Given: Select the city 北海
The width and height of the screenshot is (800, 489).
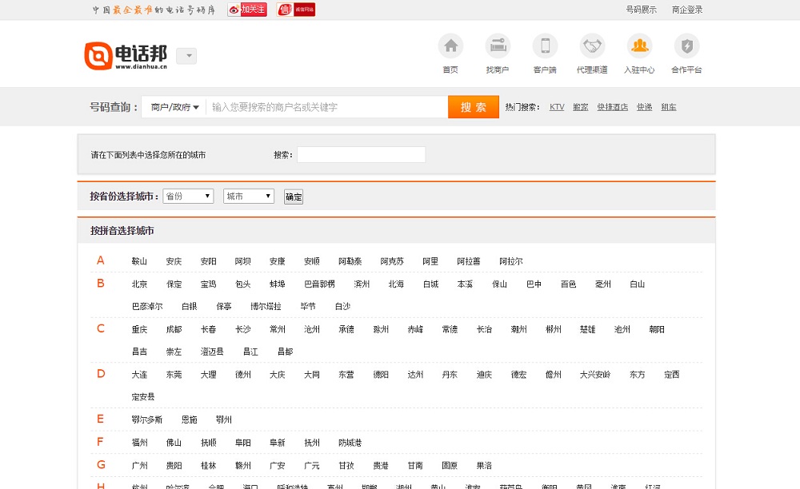Looking at the screenshot, I should coord(396,284).
